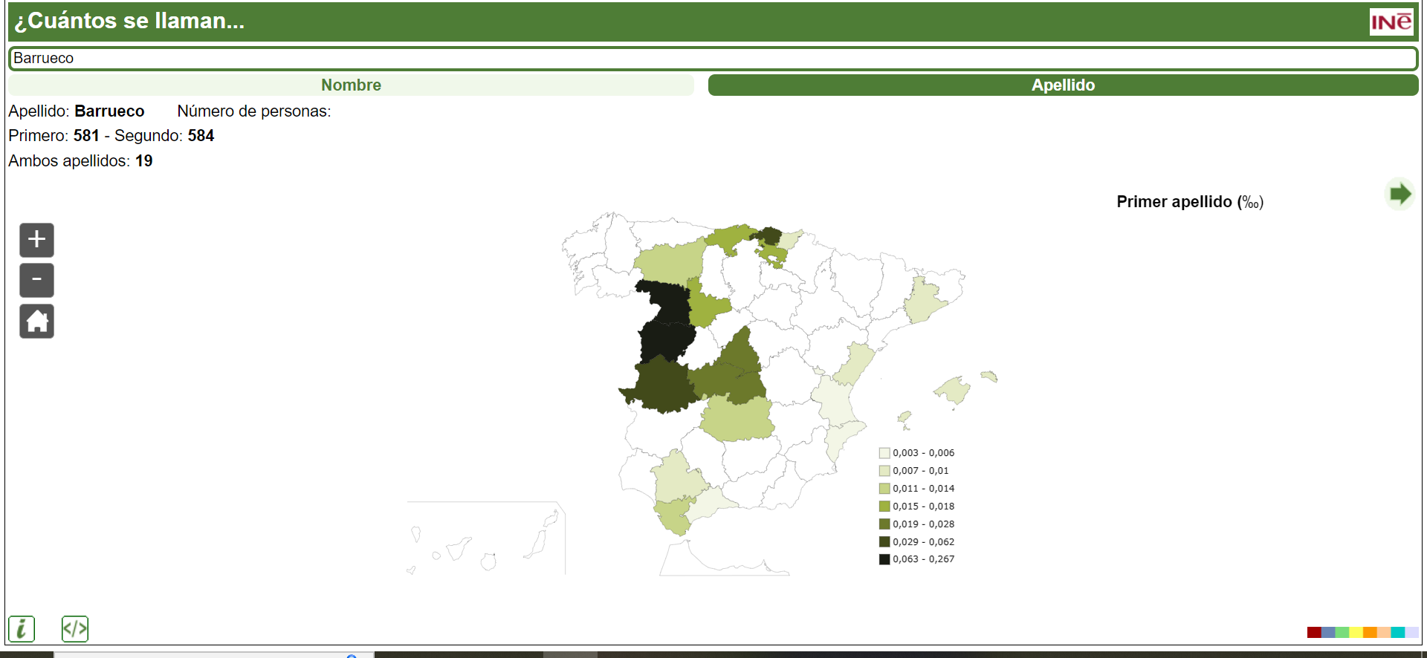The width and height of the screenshot is (1427, 658).
Task: Choose the slate blue palette swatch
Action: pyautogui.click(x=1328, y=632)
